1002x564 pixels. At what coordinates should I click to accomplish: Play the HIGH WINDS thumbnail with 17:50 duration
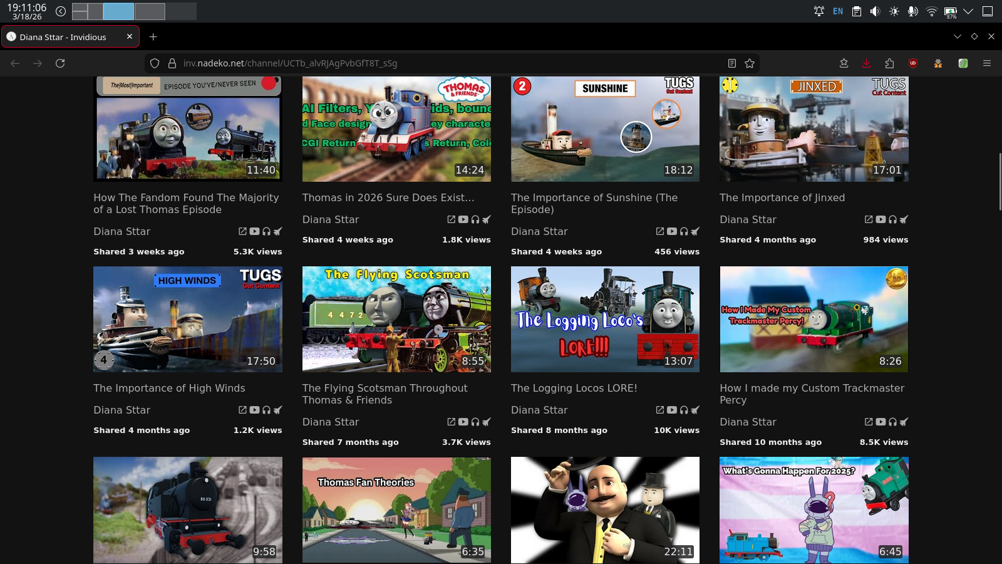click(188, 320)
